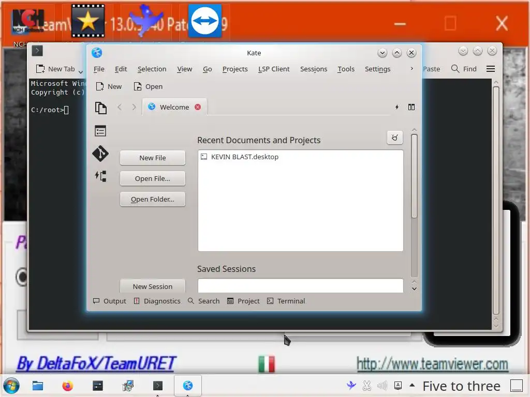Click the terminal taskbar icon
530x397 pixels.
click(157, 386)
